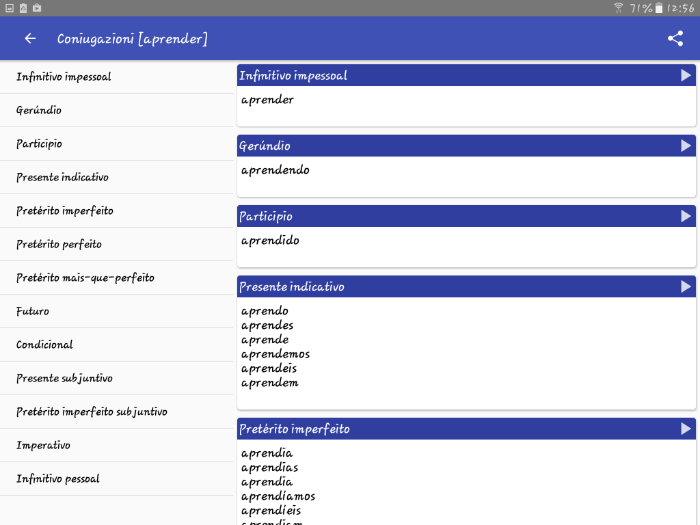Tap the share icon in header

675,39
